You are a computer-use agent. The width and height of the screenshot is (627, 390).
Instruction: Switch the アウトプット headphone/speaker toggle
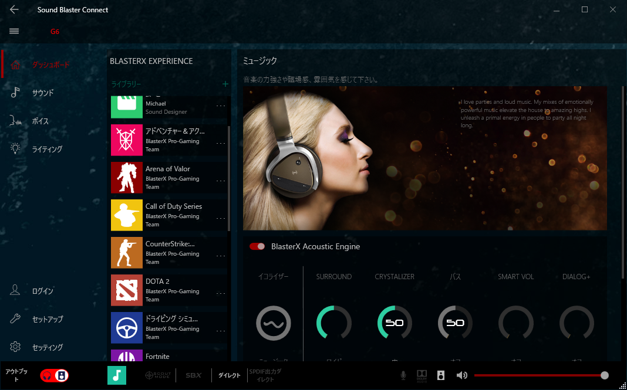click(x=55, y=375)
